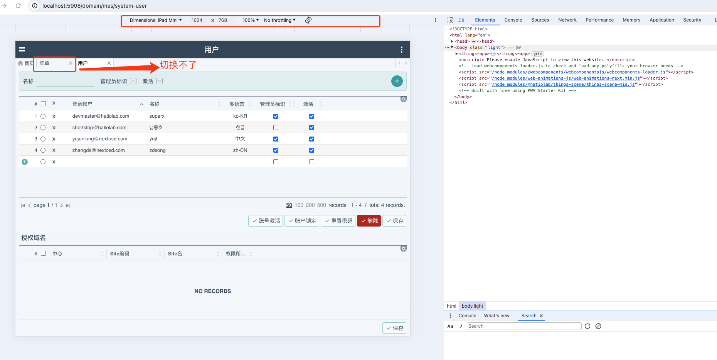This screenshot has height=360, width=717.
Task: Select the devmaster@hatiolab.com row radio
Action: click(x=43, y=116)
